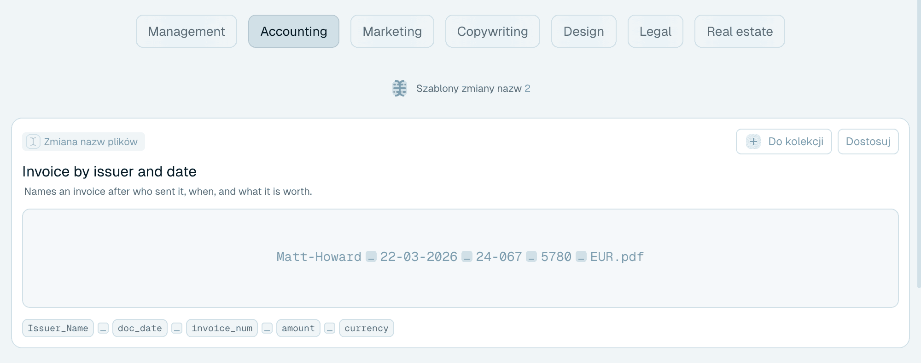Click the Issuer_Name variable chip

point(58,329)
